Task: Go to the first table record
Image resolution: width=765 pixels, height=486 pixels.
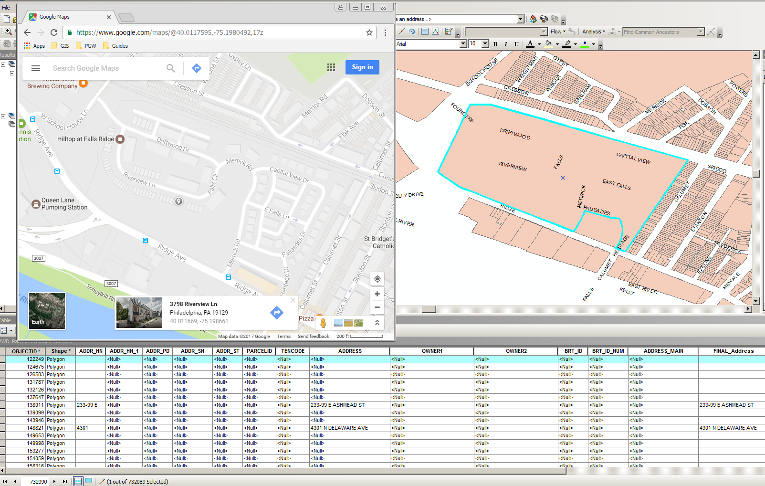Action: 5,482
